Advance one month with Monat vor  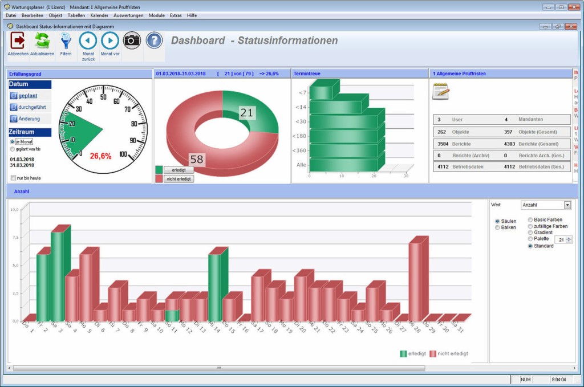tap(110, 41)
